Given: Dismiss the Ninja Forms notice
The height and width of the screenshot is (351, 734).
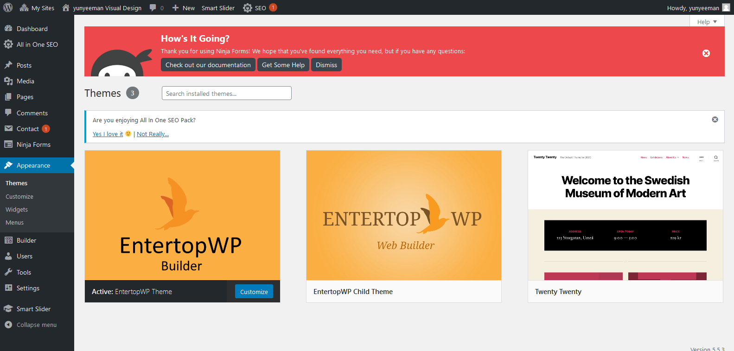Looking at the screenshot, I should coord(326,65).
